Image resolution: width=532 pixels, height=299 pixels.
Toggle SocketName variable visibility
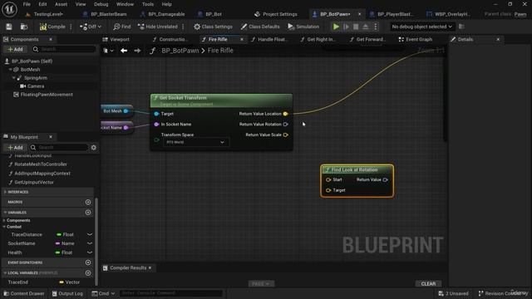click(x=90, y=243)
